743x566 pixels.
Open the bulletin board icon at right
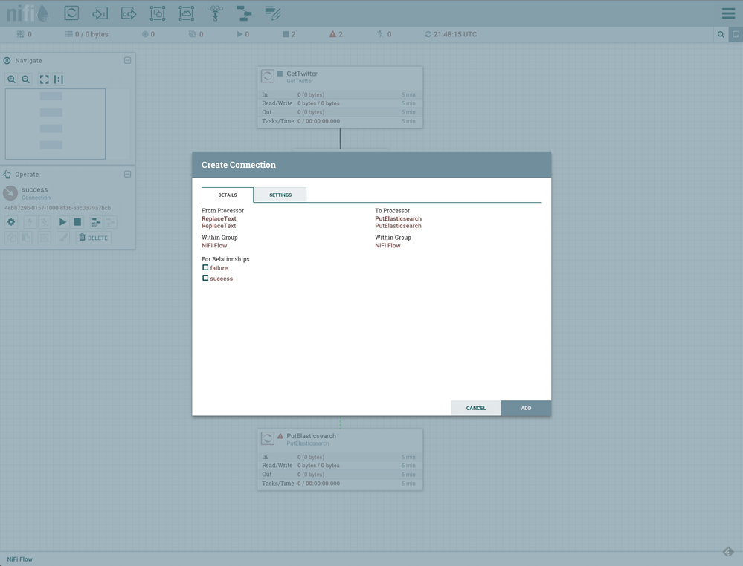point(736,34)
